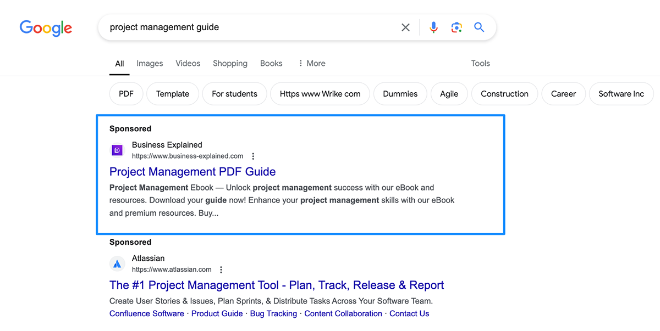This screenshot has width=660, height=331.
Task: Clear the search box with the X icon
Action: coord(405,27)
